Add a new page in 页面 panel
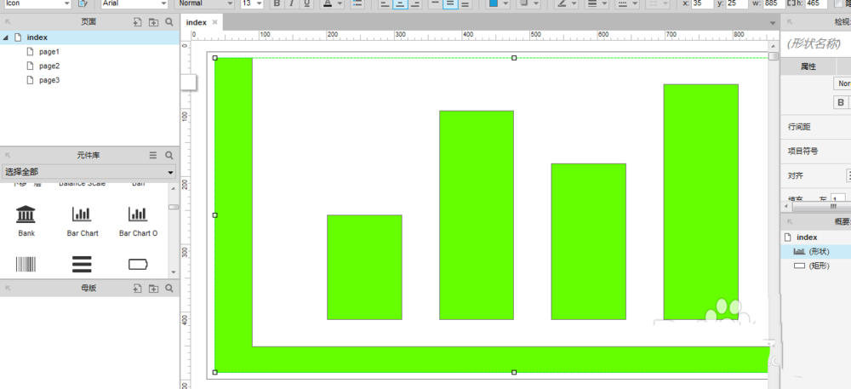The height and width of the screenshot is (389, 851). point(138,22)
